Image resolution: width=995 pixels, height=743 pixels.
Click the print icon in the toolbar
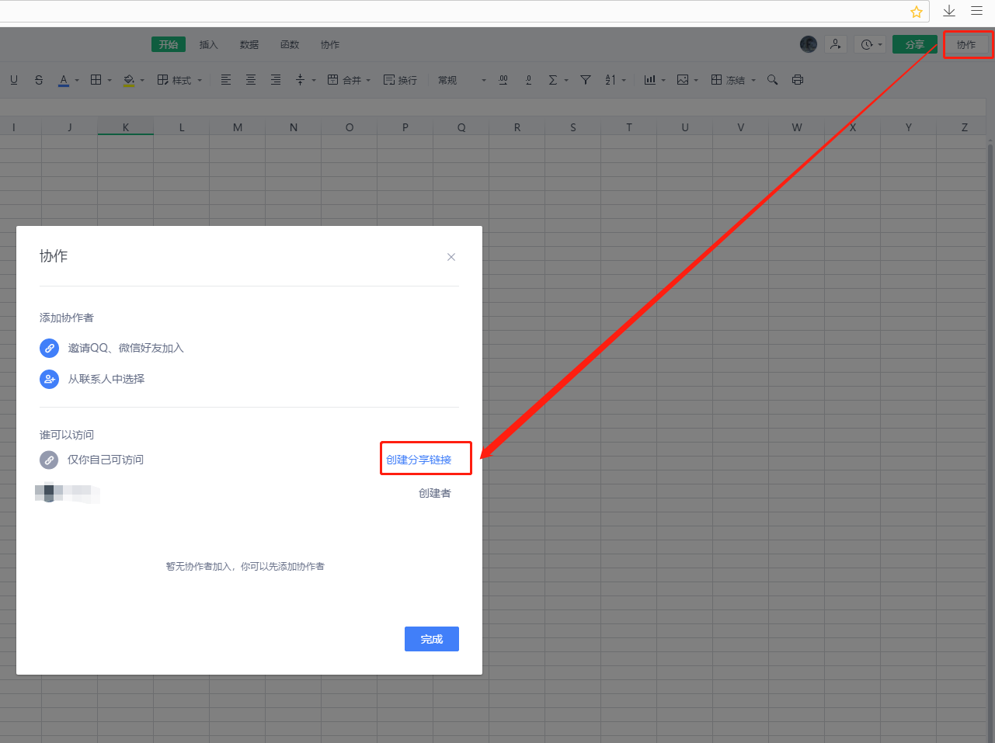pyautogui.click(x=797, y=80)
